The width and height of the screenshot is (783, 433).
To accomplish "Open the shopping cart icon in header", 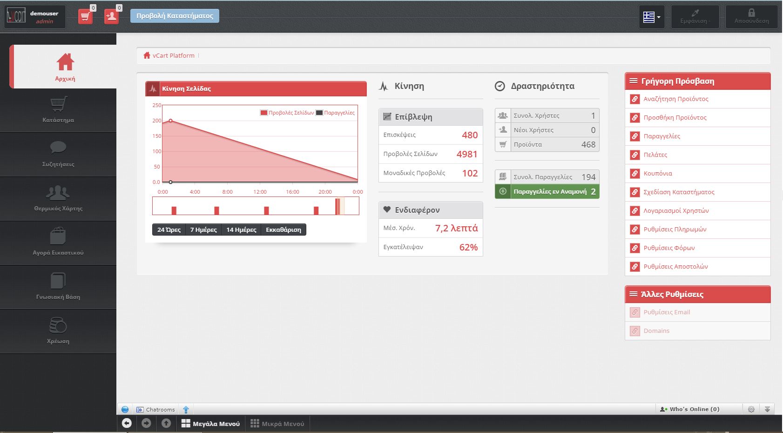I will pyautogui.click(x=85, y=17).
